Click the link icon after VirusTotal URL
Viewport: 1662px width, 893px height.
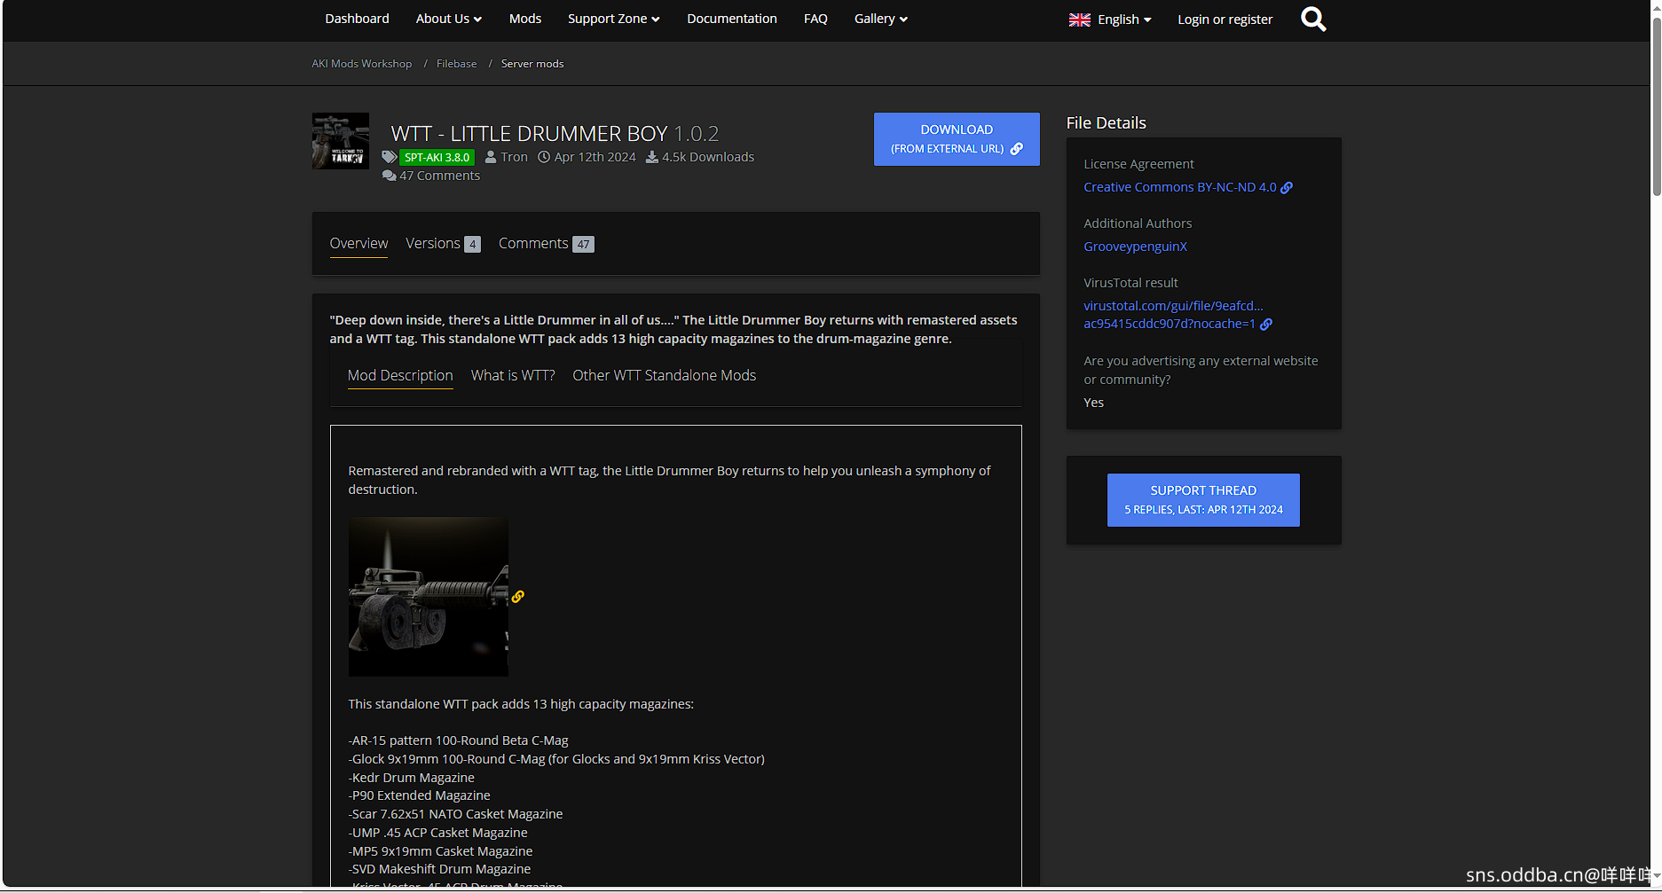coord(1266,325)
